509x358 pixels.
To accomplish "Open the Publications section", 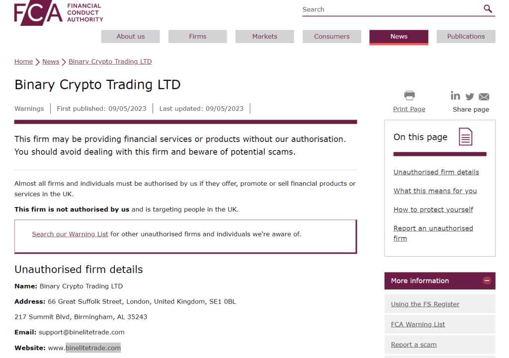I will (x=466, y=36).
